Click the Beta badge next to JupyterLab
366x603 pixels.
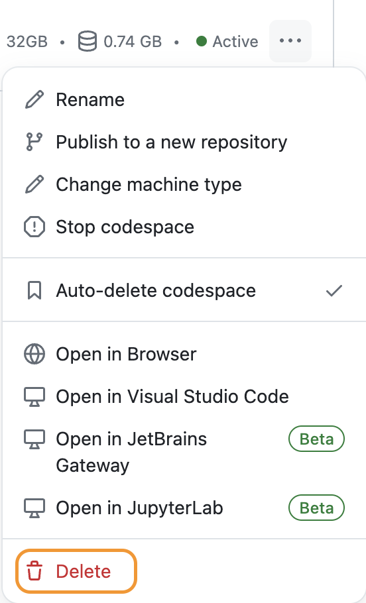316,508
